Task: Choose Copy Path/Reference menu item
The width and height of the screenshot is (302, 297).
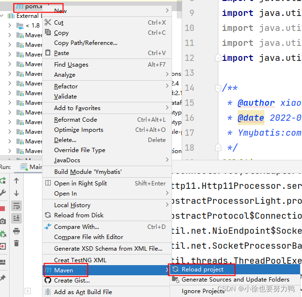Action: (107, 42)
